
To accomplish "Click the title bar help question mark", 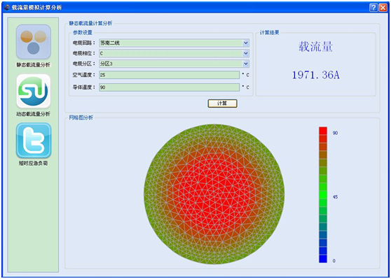I will tap(373, 8).
